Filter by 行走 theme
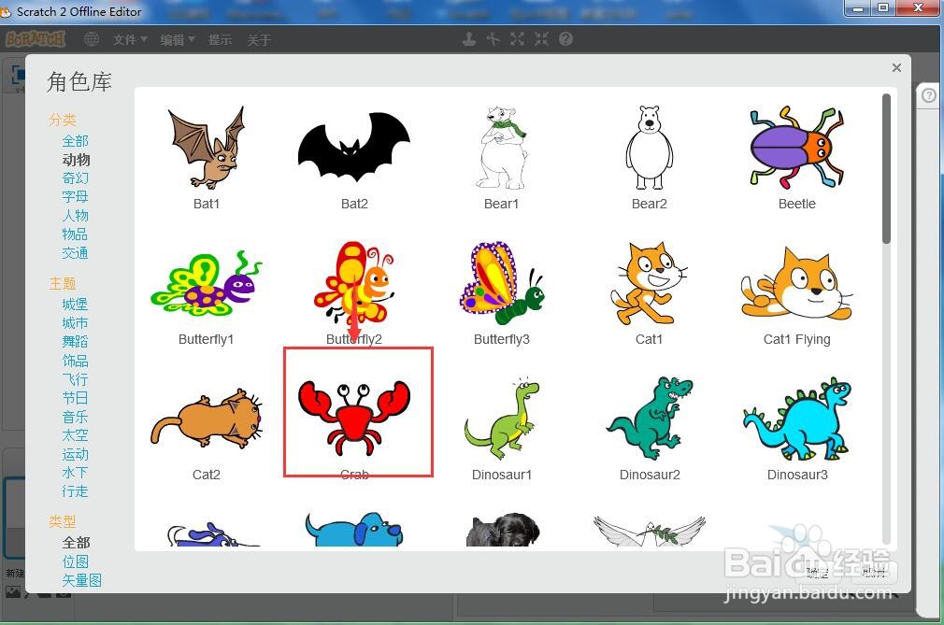The image size is (944, 625). coord(76,490)
